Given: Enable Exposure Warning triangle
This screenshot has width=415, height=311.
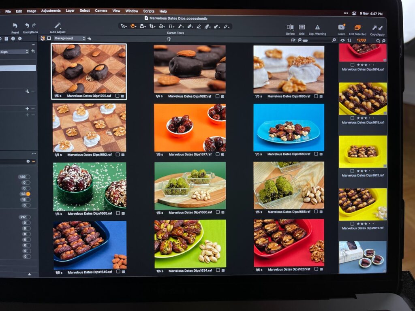Looking at the screenshot, I should click(x=317, y=27).
